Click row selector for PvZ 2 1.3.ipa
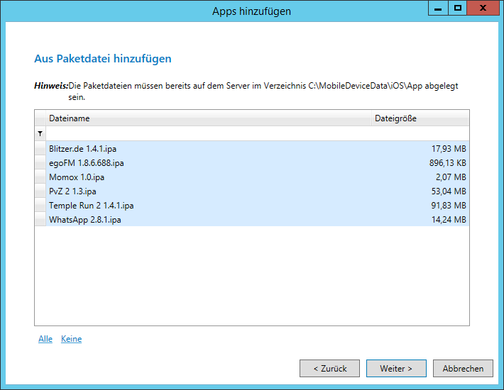This screenshot has width=504, height=390. pyautogui.click(x=40, y=191)
